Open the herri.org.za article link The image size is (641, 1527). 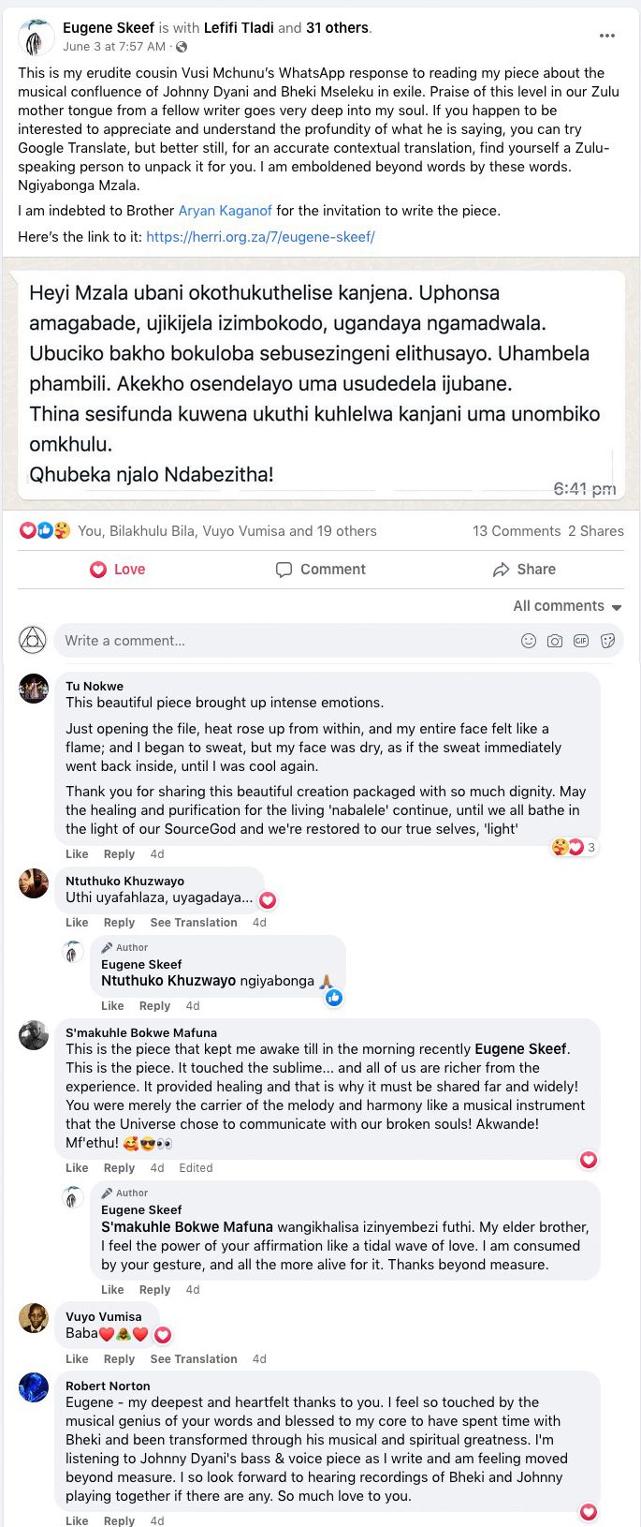pyautogui.click(x=260, y=237)
